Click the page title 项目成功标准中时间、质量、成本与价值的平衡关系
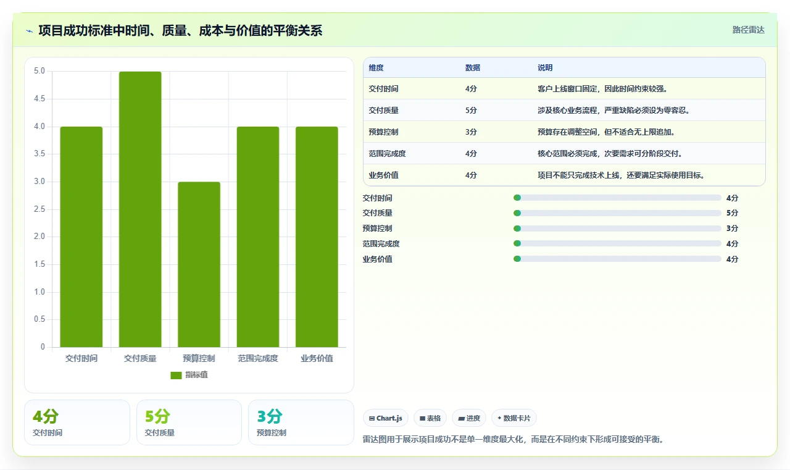The image size is (790, 470). coord(180,30)
